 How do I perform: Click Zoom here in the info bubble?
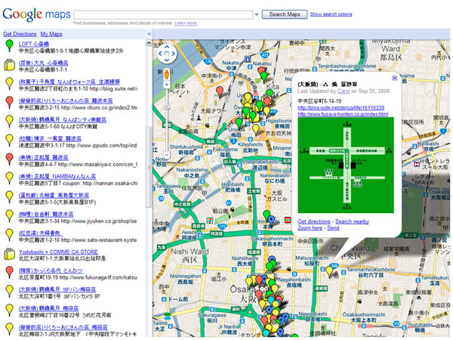[x=310, y=228]
